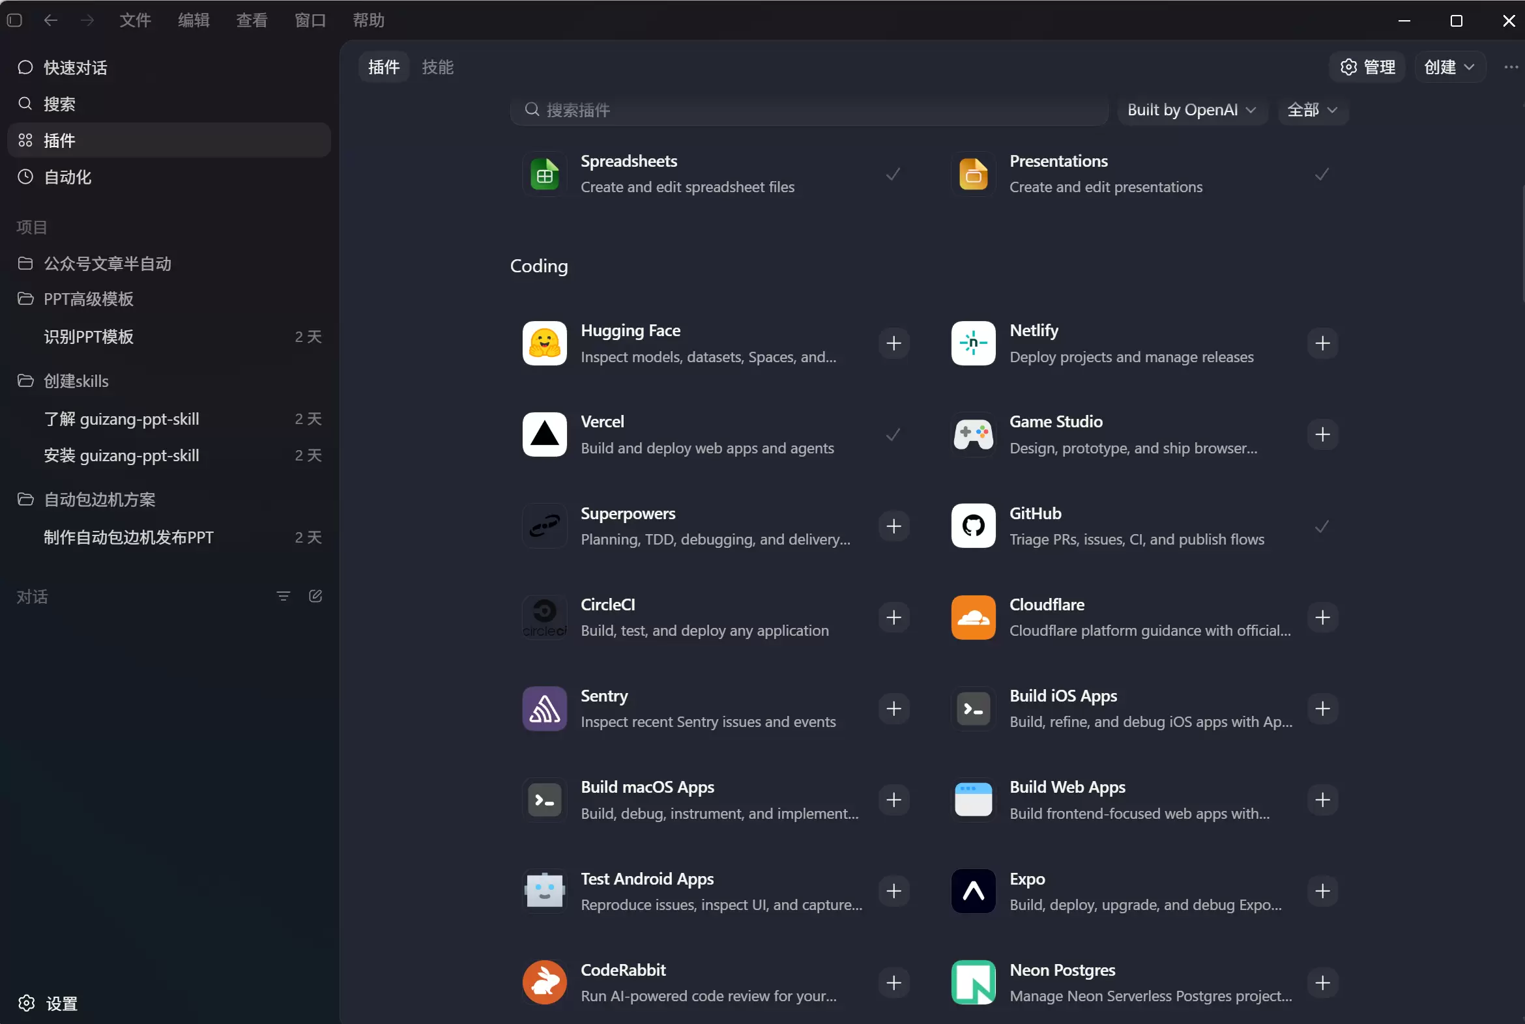Toggle the sidebar panel icon

(x=14, y=20)
